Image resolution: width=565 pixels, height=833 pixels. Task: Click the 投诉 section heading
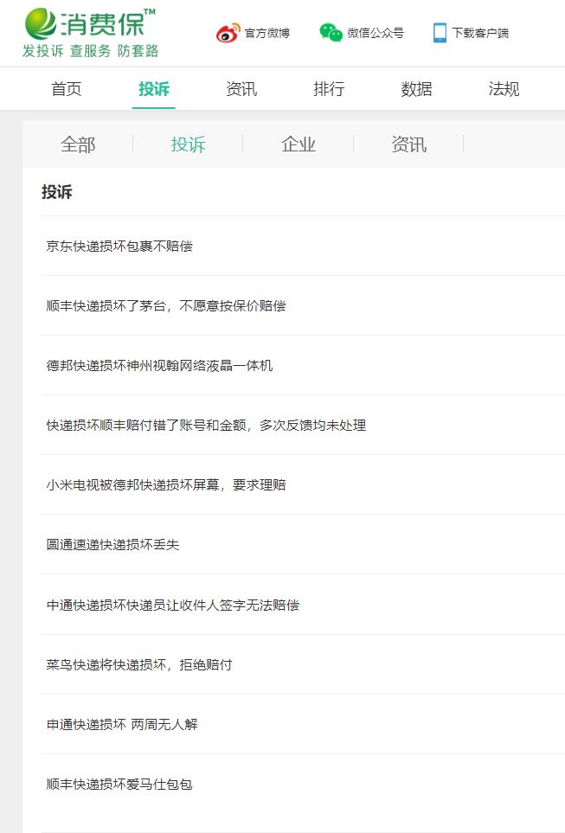point(57,192)
